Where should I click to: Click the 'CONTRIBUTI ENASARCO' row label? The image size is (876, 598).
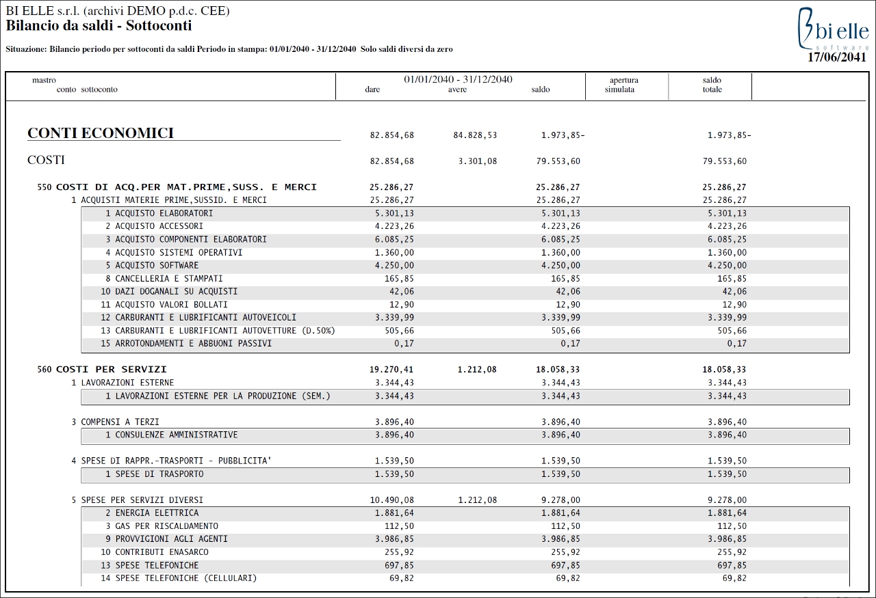162,552
